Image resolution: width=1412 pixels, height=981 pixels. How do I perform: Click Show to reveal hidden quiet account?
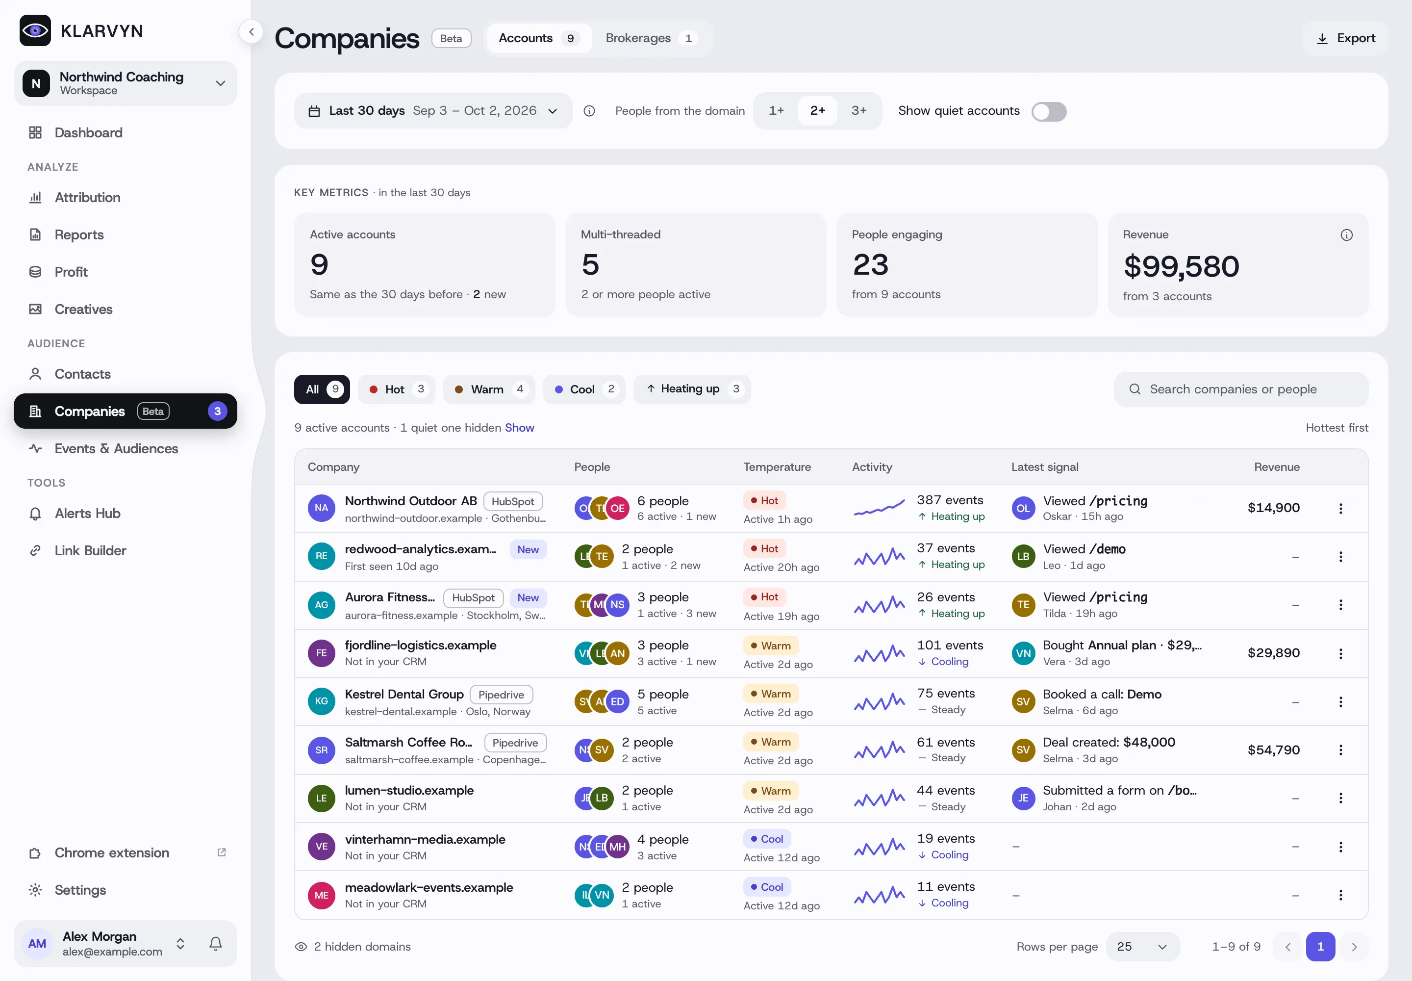(x=519, y=428)
